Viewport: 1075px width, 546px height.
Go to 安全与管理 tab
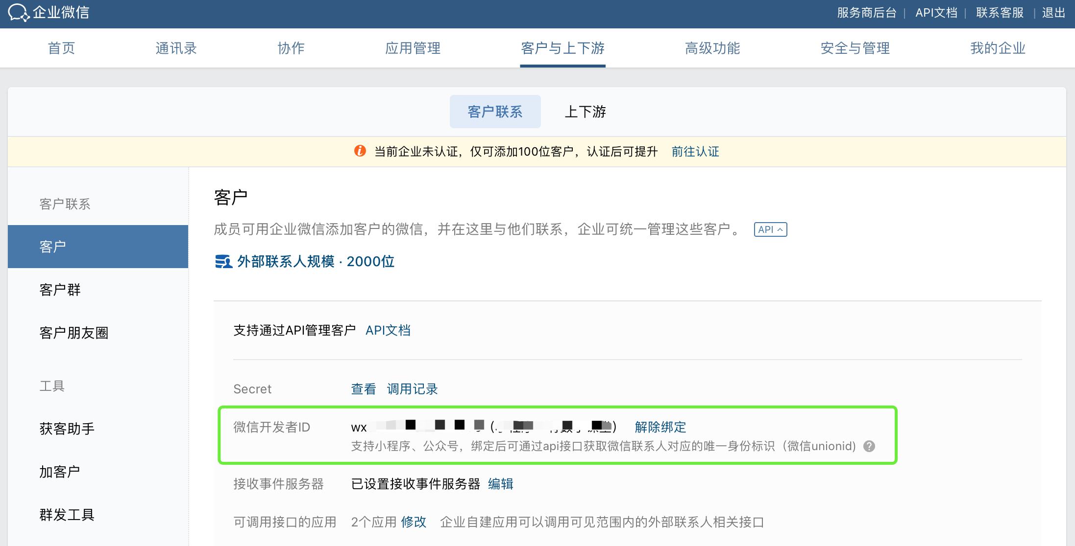[855, 48]
